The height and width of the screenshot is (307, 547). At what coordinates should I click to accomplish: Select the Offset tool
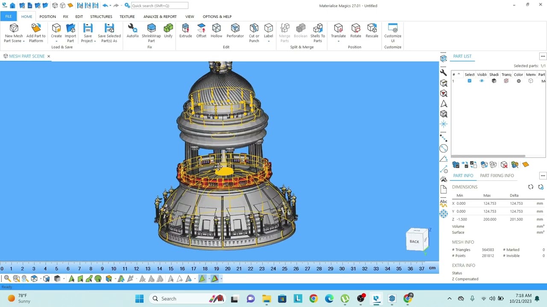[201, 31]
